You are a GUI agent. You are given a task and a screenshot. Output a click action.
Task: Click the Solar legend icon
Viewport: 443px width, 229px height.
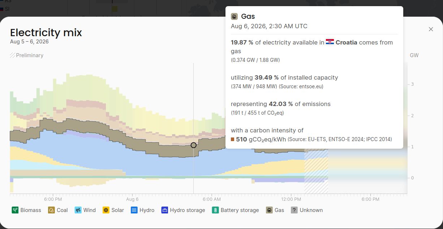coord(106,210)
